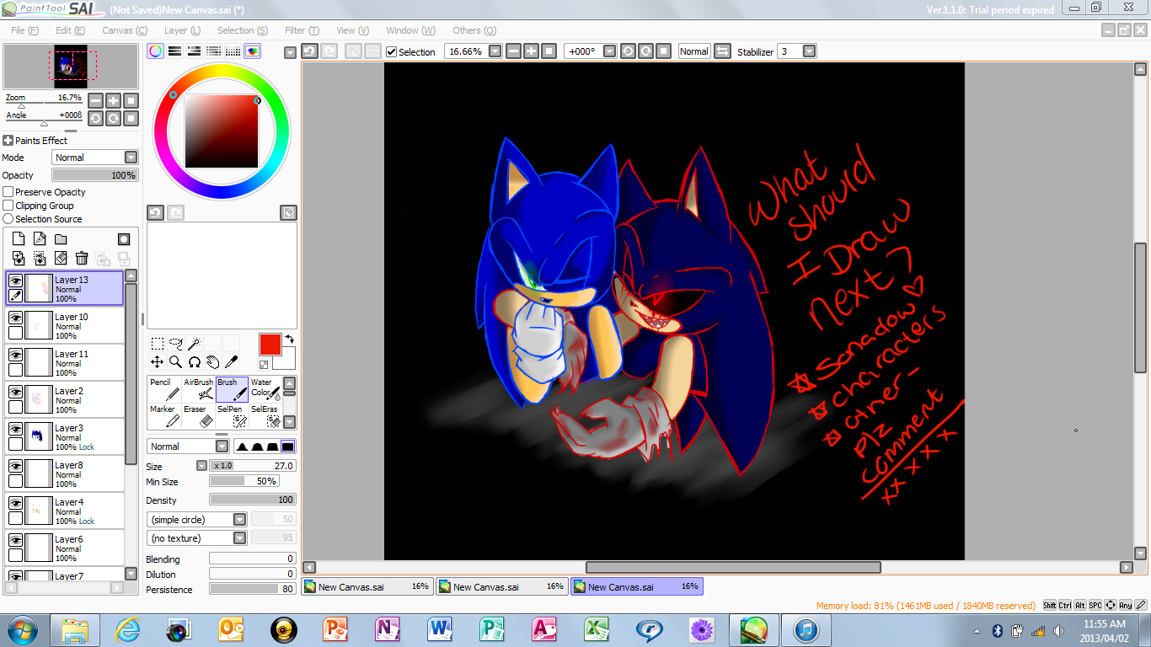Screen dimensions: 1151x647
Task: Create a new linework layer
Action: pos(40,239)
